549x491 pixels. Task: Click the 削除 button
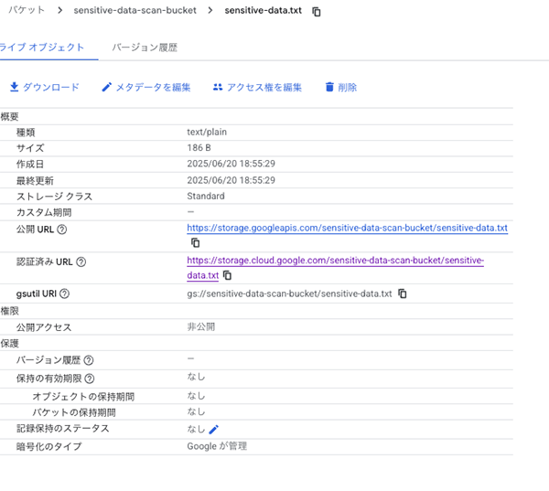tap(340, 88)
